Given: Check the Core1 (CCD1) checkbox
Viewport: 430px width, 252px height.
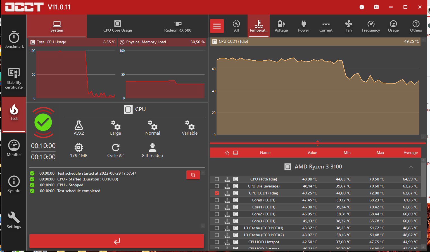Looking at the screenshot, I should tap(217, 207).
